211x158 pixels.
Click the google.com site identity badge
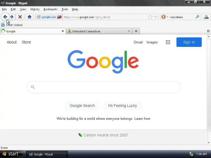point(49,17)
